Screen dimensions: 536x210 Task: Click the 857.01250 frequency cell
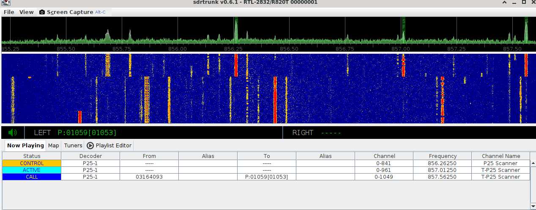pyautogui.click(x=443, y=170)
